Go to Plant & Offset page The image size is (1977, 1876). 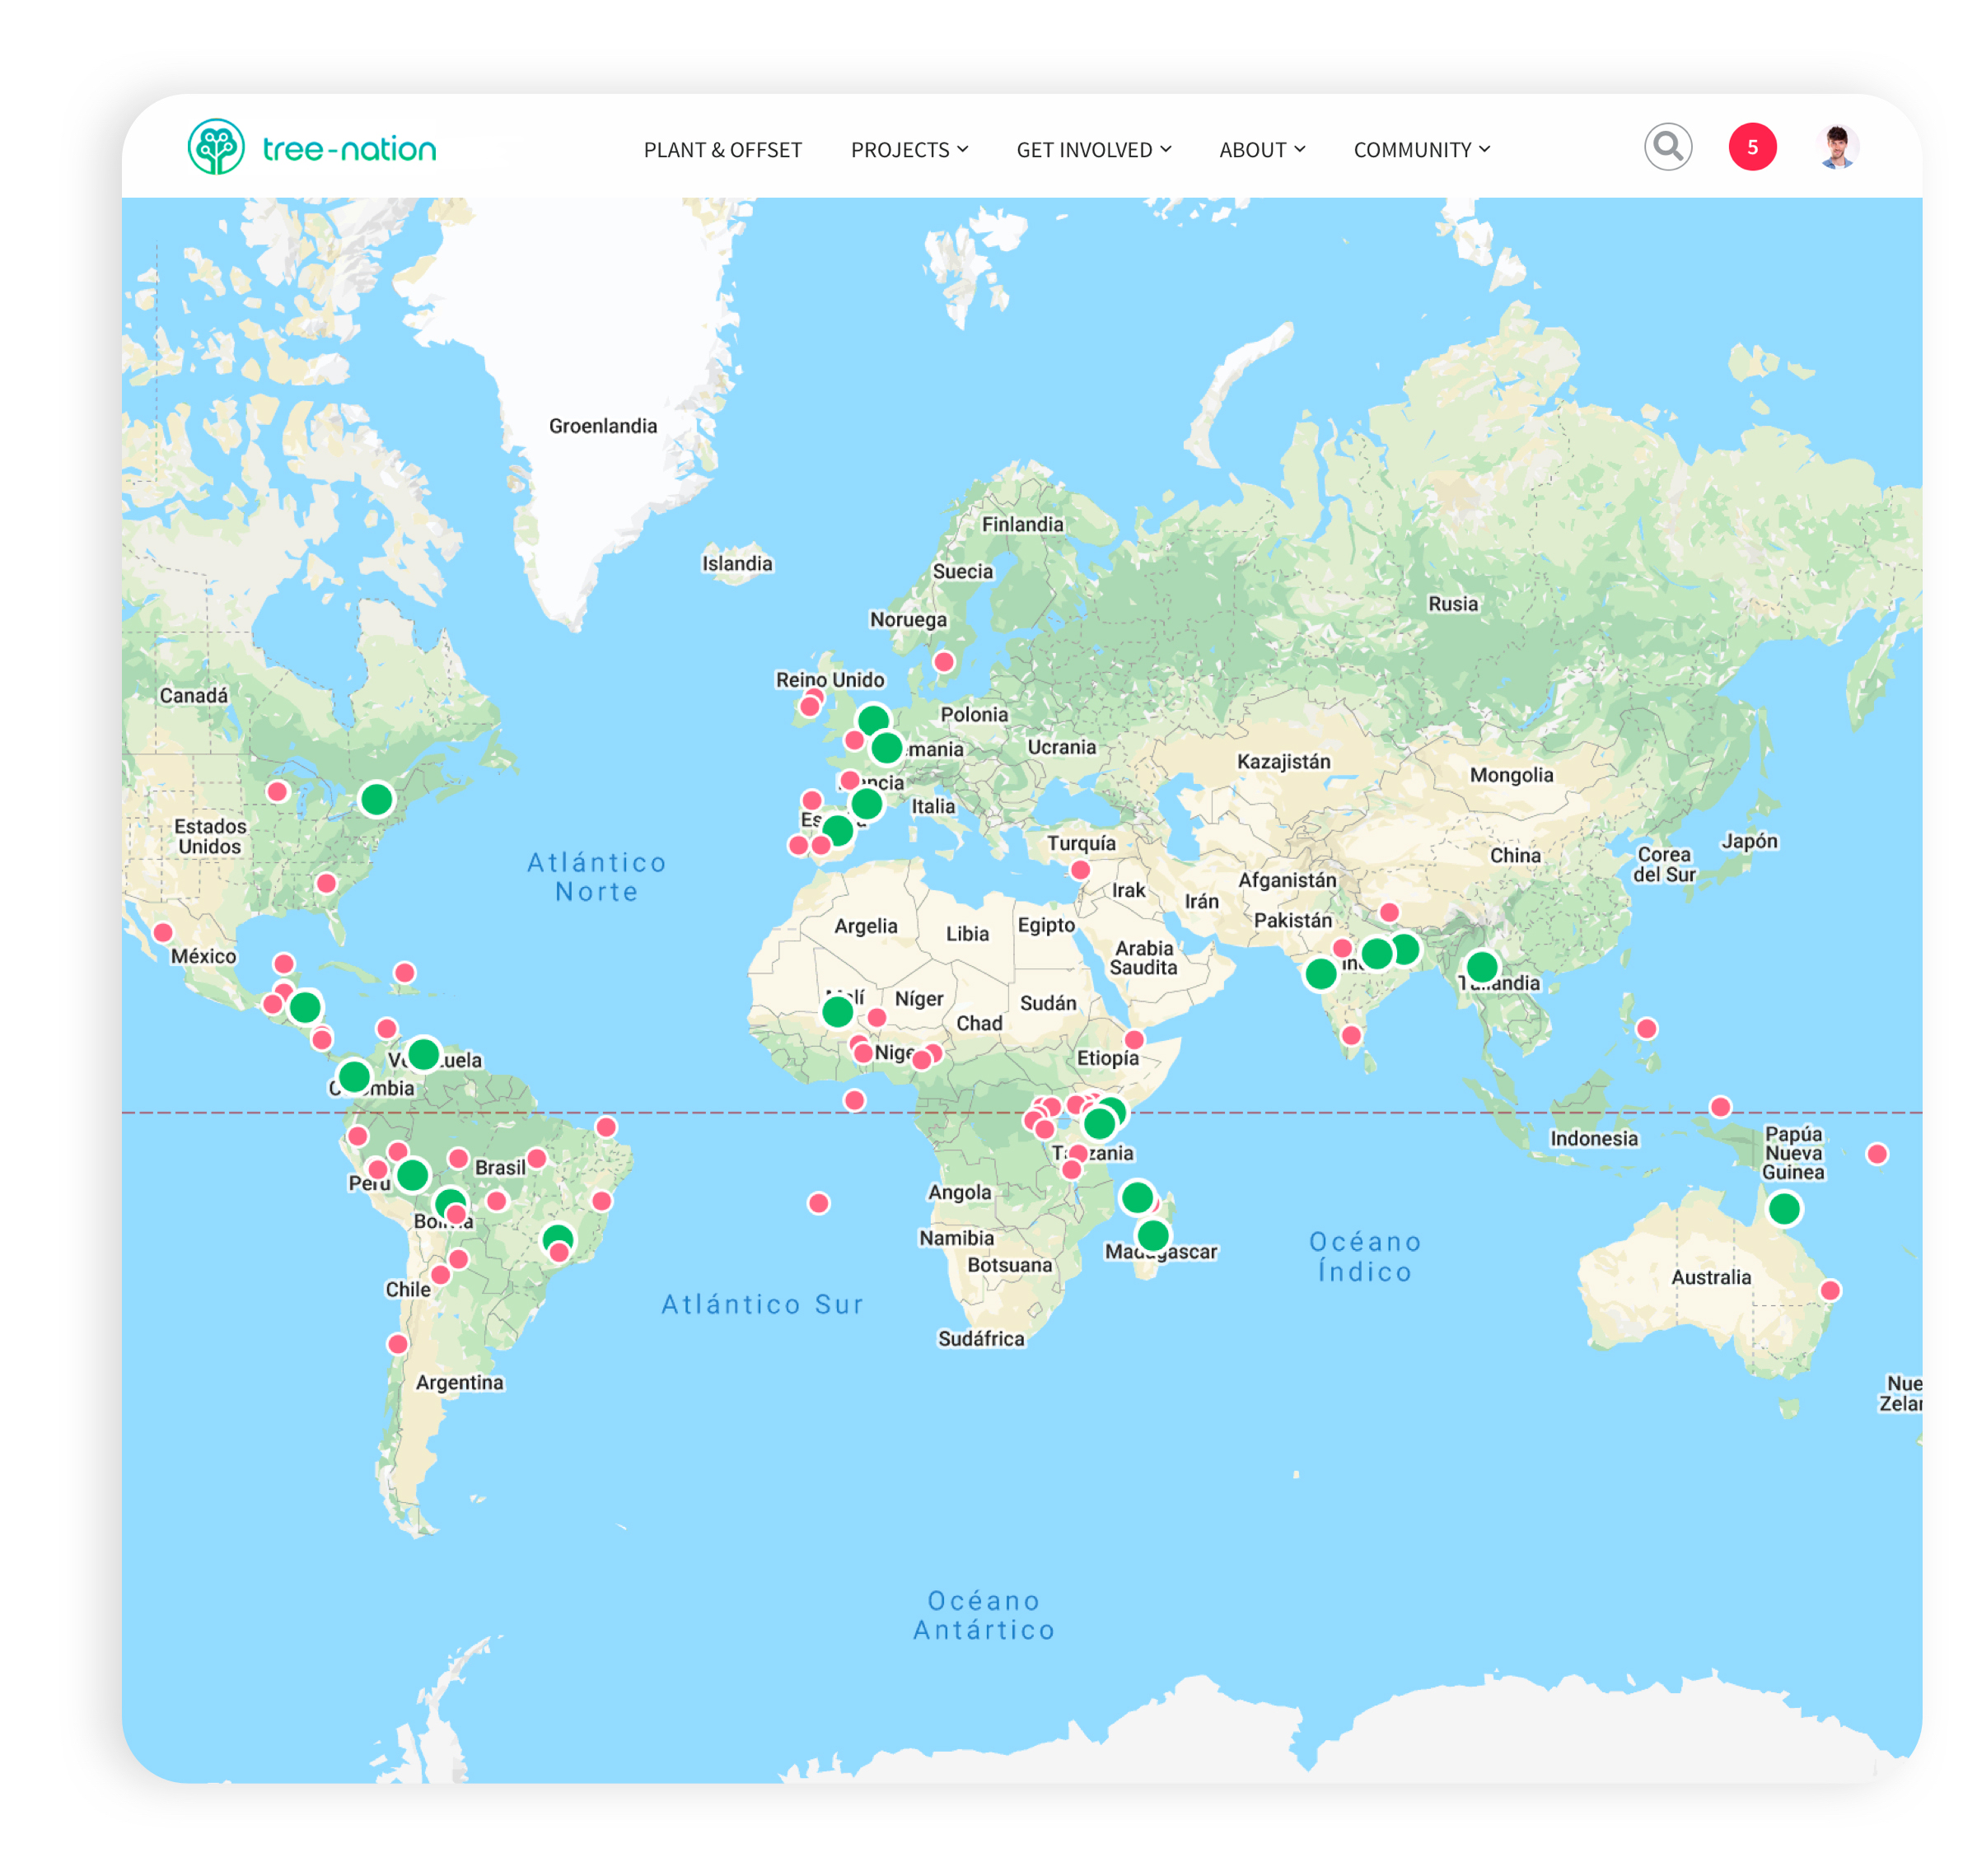pyautogui.click(x=722, y=150)
